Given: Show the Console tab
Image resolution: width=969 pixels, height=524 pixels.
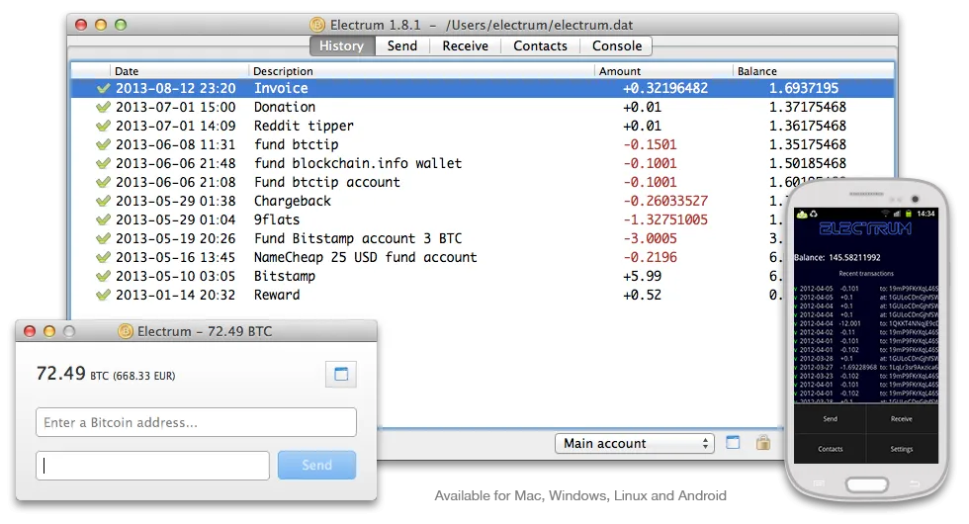Looking at the screenshot, I should point(617,45).
